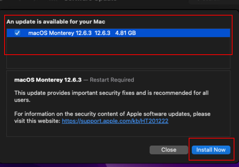Click the 12.6.3 version column value in row

pos(103,33)
